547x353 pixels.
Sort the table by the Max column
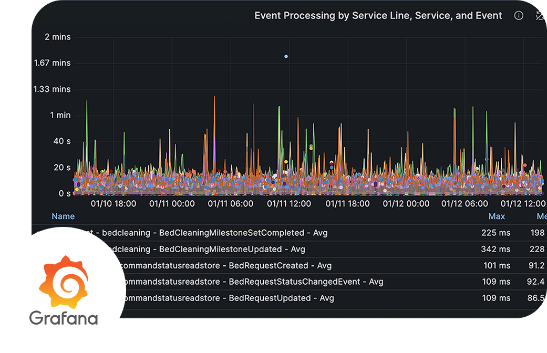tap(496, 216)
